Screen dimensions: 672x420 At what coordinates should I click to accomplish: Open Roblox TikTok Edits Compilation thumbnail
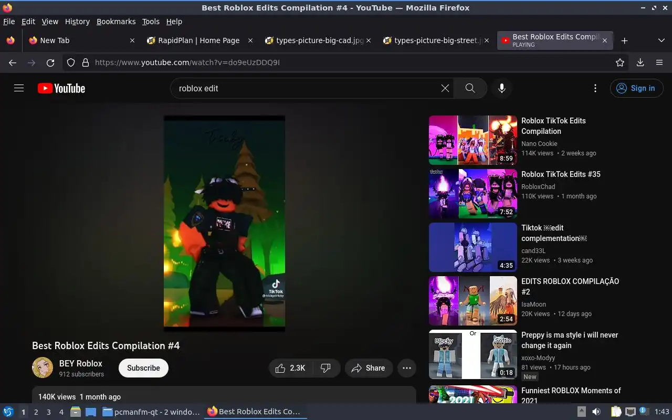click(x=473, y=140)
